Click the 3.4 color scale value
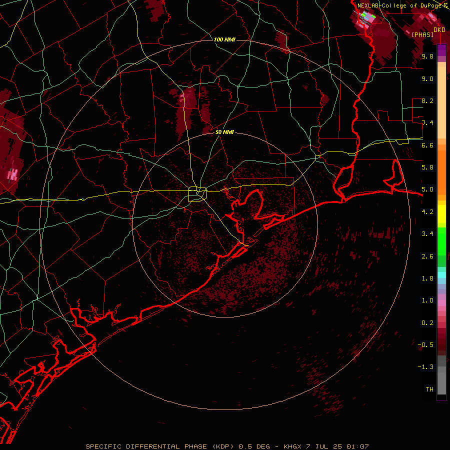This screenshot has height=450, width=450. [427, 234]
